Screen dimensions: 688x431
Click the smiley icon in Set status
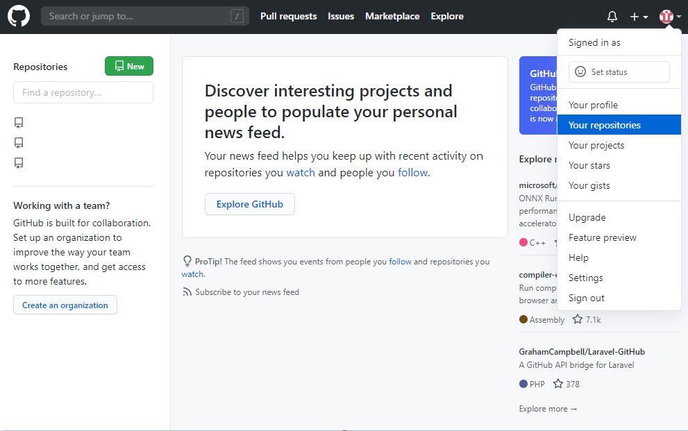(x=580, y=72)
